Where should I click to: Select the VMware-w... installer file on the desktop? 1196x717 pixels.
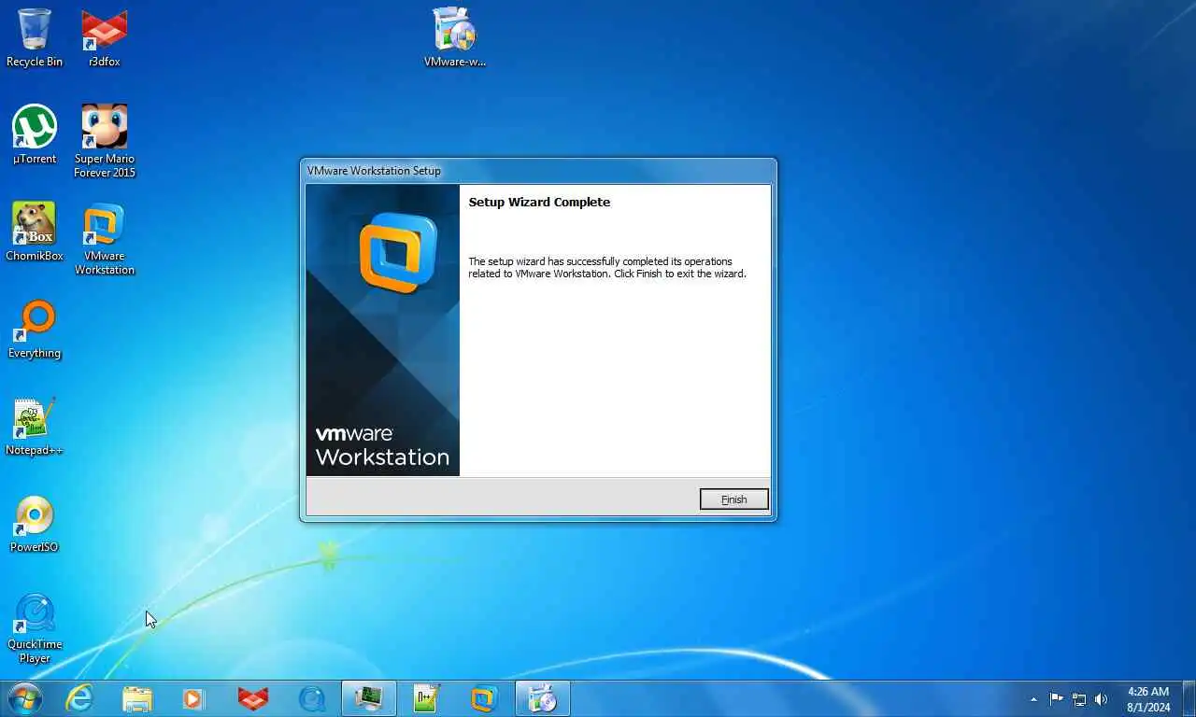pyautogui.click(x=455, y=37)
